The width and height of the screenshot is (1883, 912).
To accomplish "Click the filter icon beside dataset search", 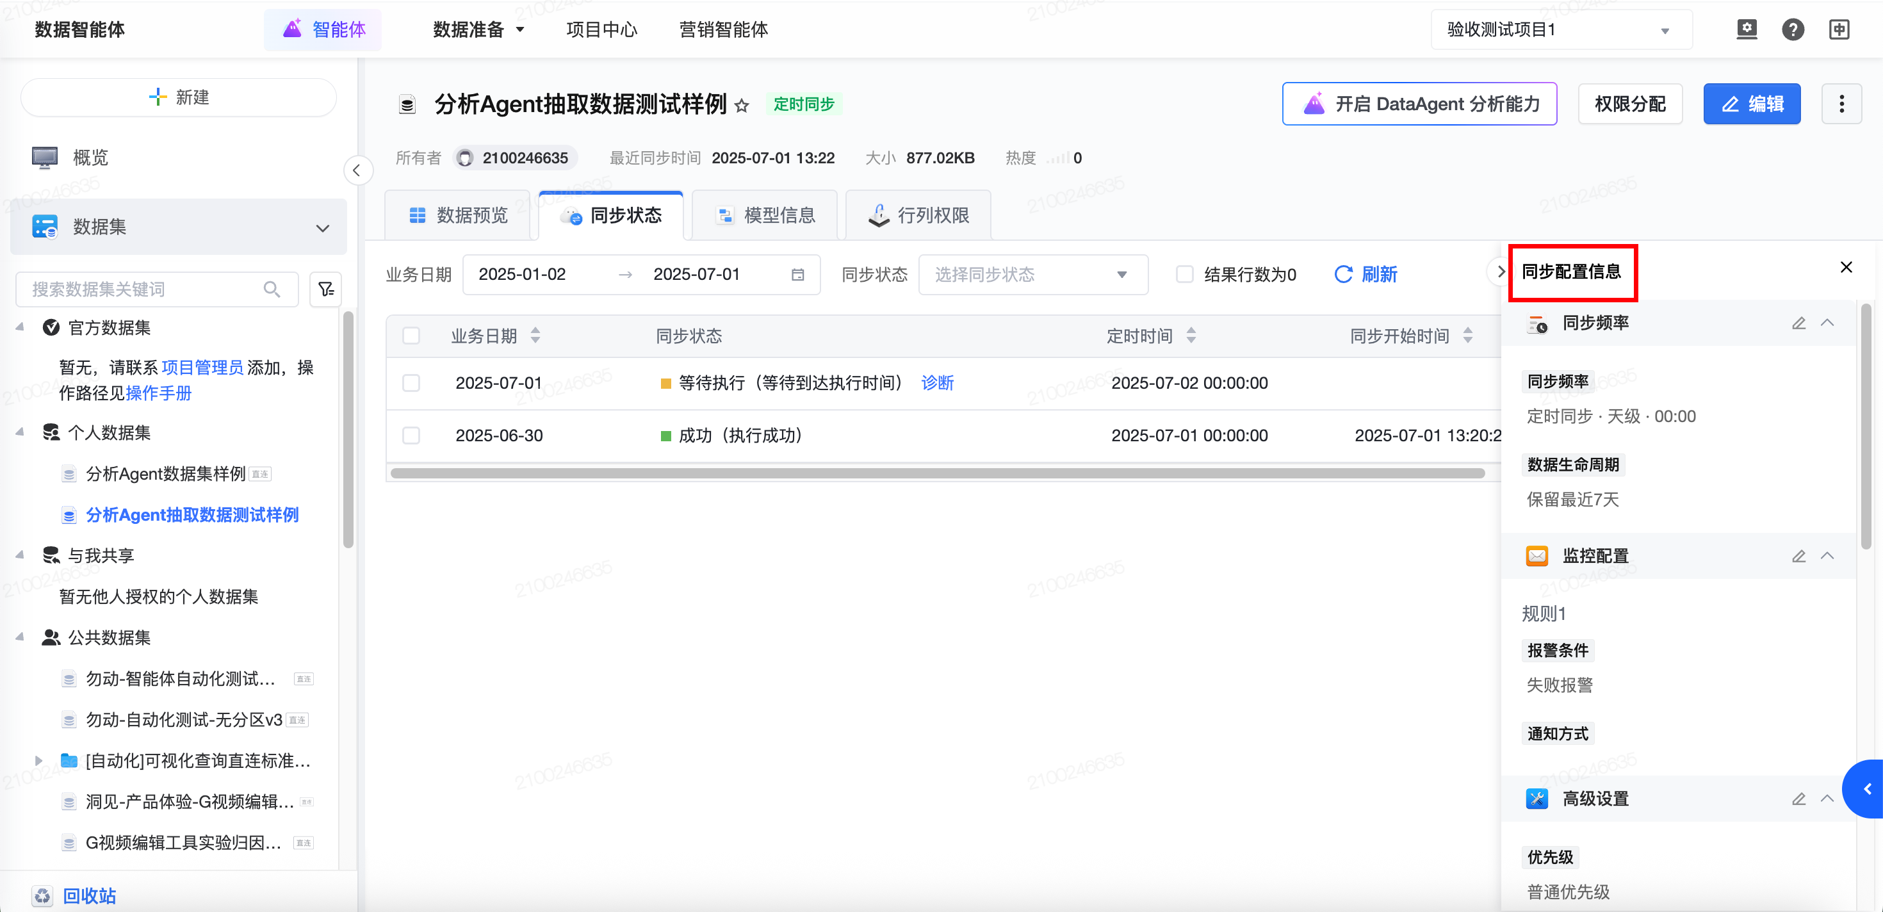I will click(326, 289).
